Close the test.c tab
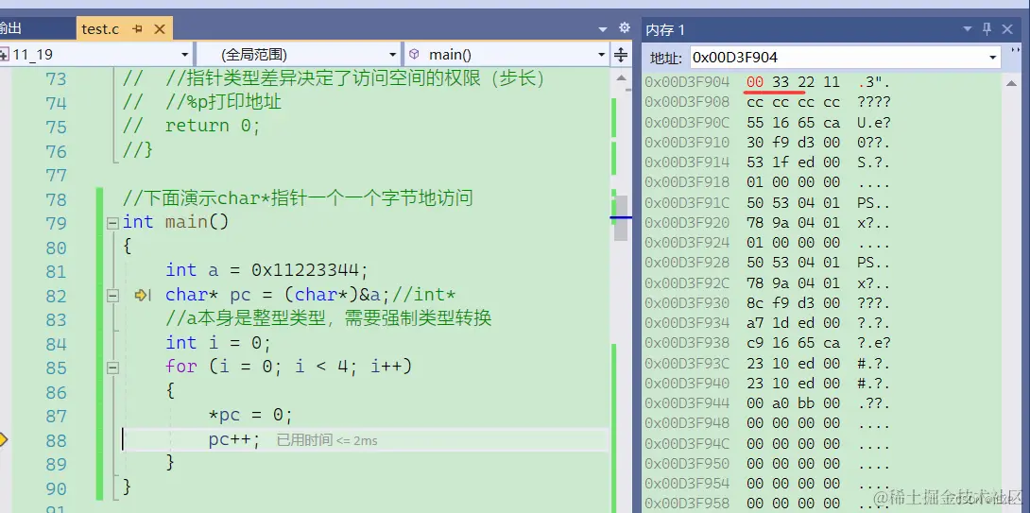This screenshot has height=513, width=1030. pos(159,29)
